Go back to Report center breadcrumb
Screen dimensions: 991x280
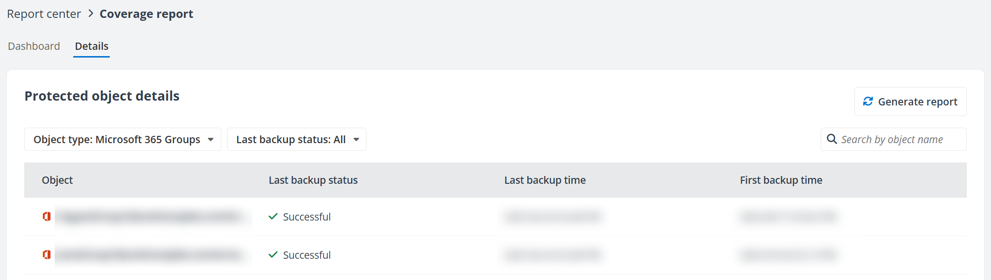(44, 14)
